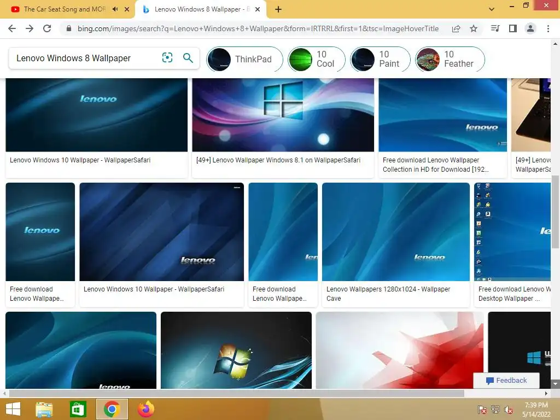
Task: Open Lenovo Wallpaper Collection HD thumbnail
Action: [442, 115]
